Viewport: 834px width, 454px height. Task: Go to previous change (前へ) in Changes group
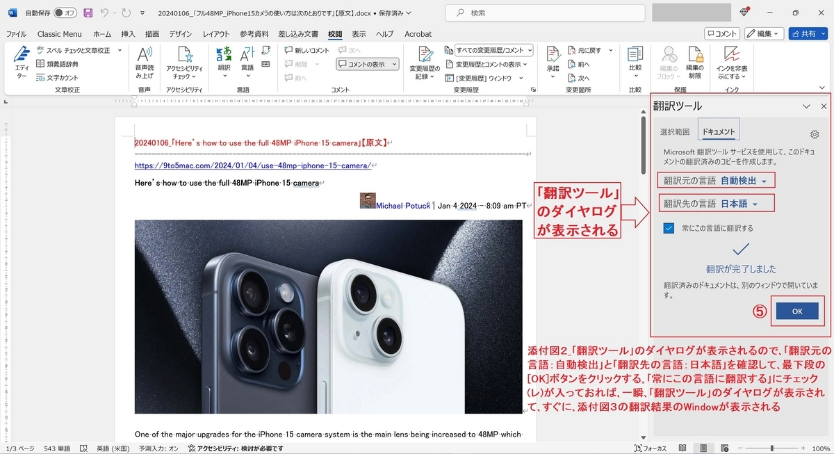tap(578, 64)
